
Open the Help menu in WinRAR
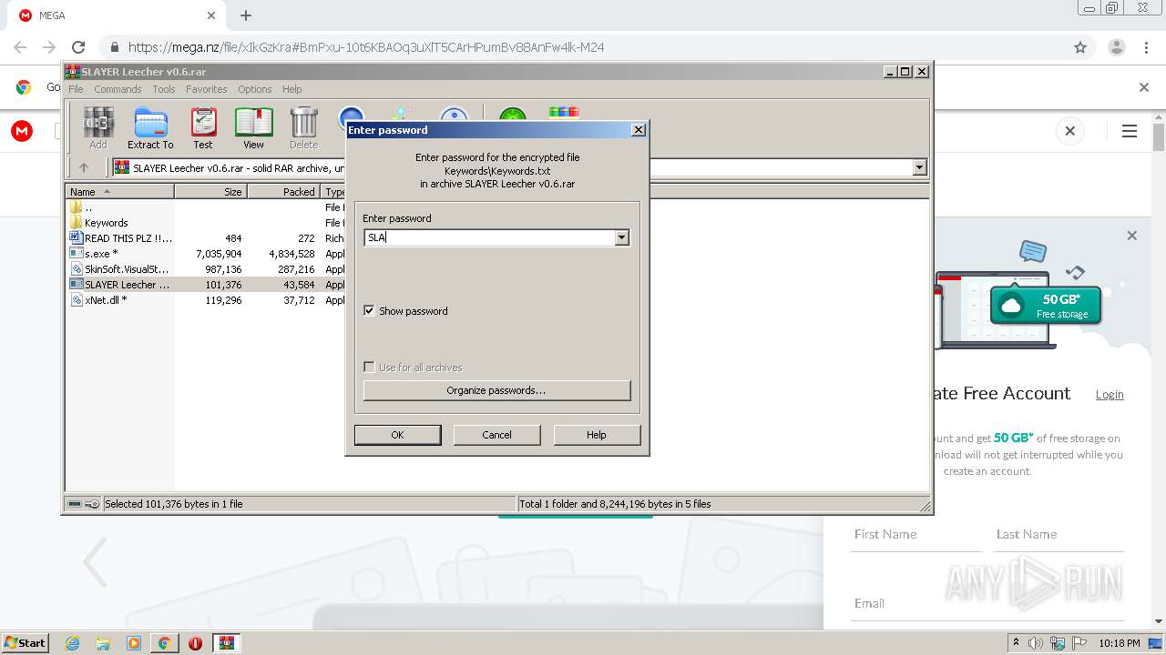pos(291,89)
